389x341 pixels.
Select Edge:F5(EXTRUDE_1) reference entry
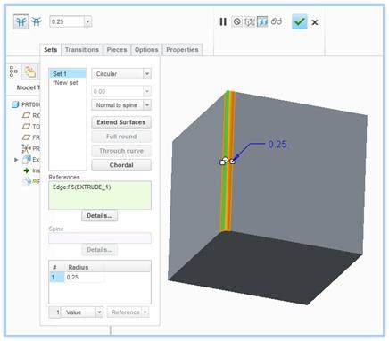82,187
